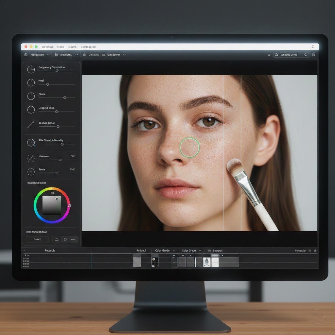Click the bookmark icon in the title bar
The width and height of the screenshot is (335, 335).
pyautogui.click(x=313, y=47)
